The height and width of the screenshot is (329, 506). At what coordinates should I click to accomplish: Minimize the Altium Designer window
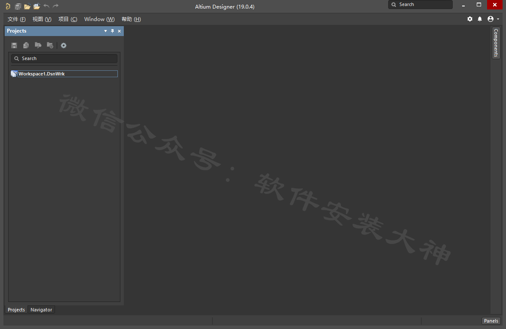click(463, 5)
